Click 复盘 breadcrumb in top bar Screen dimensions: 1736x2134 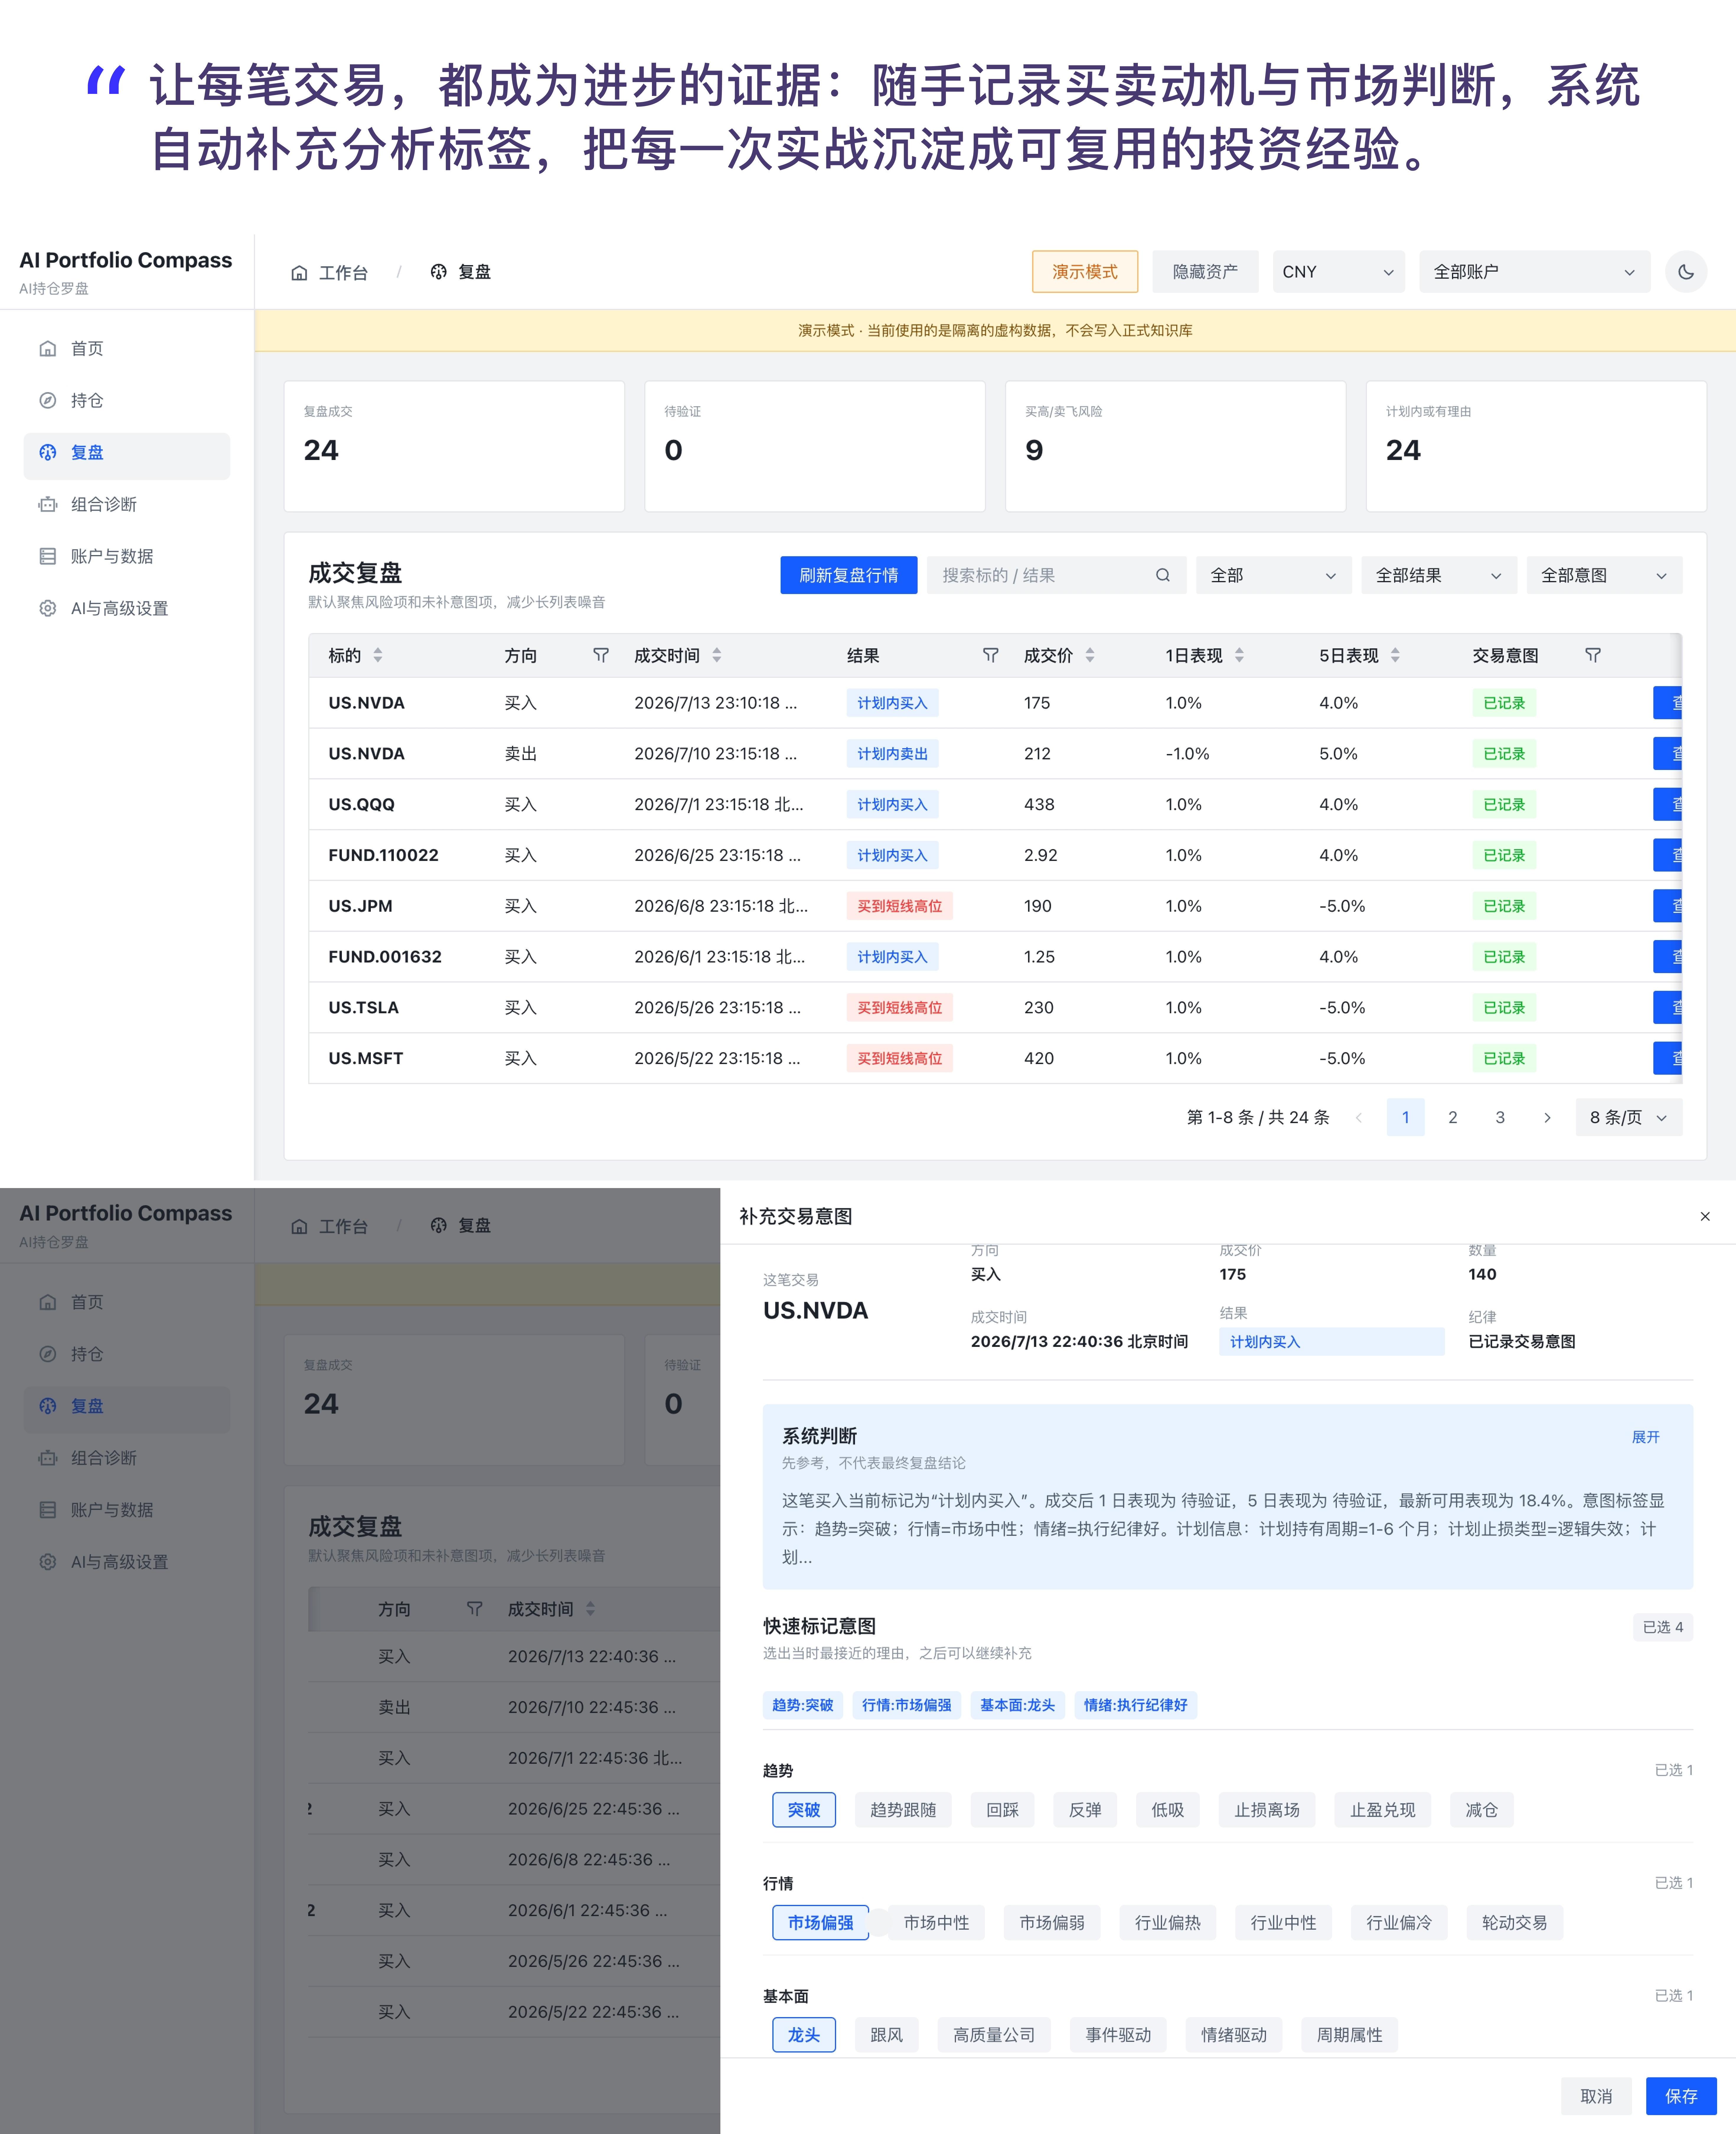[461, 272]
